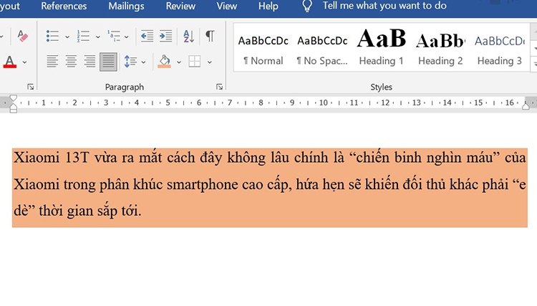The image size is (537, 306).
Task: Click the left indent marker on ruler
Action: point(14,110)
